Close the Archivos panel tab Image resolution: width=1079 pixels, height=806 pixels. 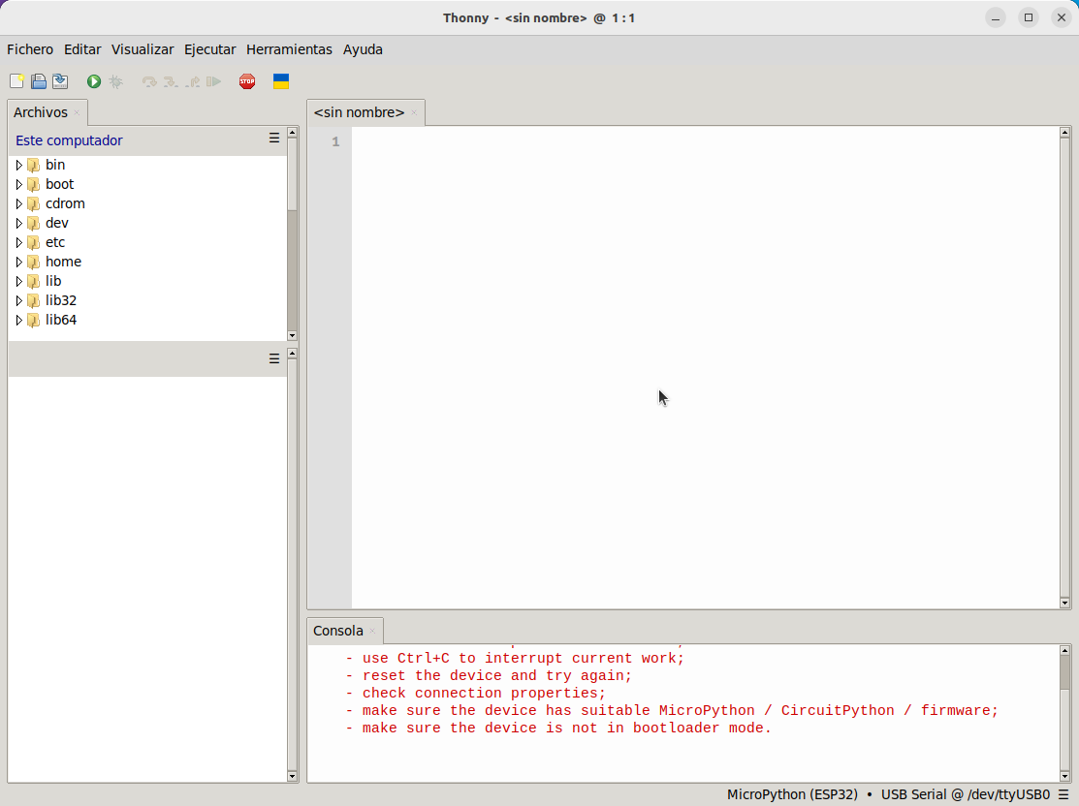click(77, 112)
